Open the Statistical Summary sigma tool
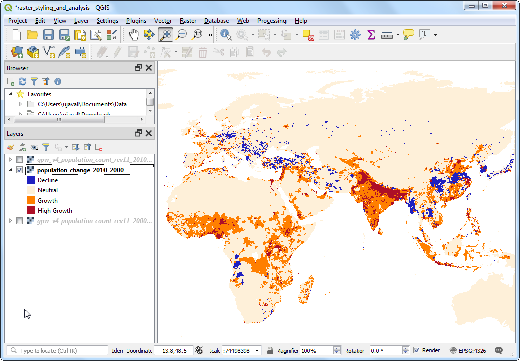Viewport: 520px width, 361px height. [371, 35]
